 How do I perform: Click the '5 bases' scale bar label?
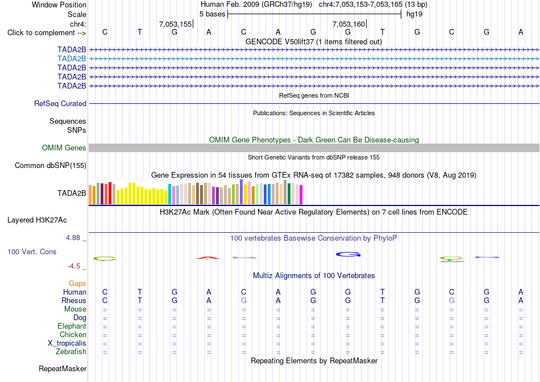(x=212, y=14)
